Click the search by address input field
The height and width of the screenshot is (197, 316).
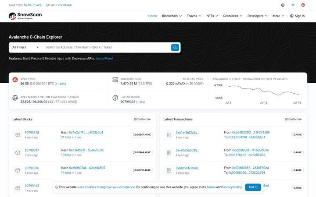pyautogui.click(x=107, y=47)
